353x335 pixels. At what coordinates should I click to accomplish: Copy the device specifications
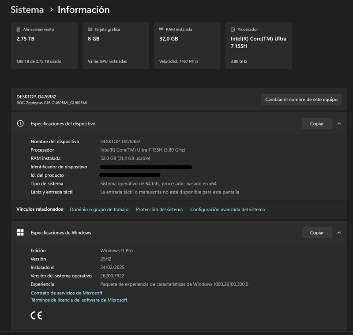pyautogui.click(x=317, y=124)
